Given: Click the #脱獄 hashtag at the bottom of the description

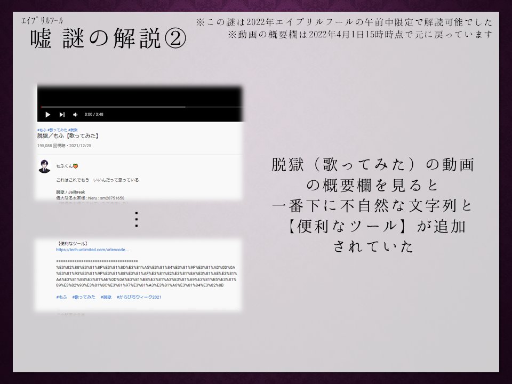Looking at the screenshot, I should pyautogui.click(x=106, y=297).
